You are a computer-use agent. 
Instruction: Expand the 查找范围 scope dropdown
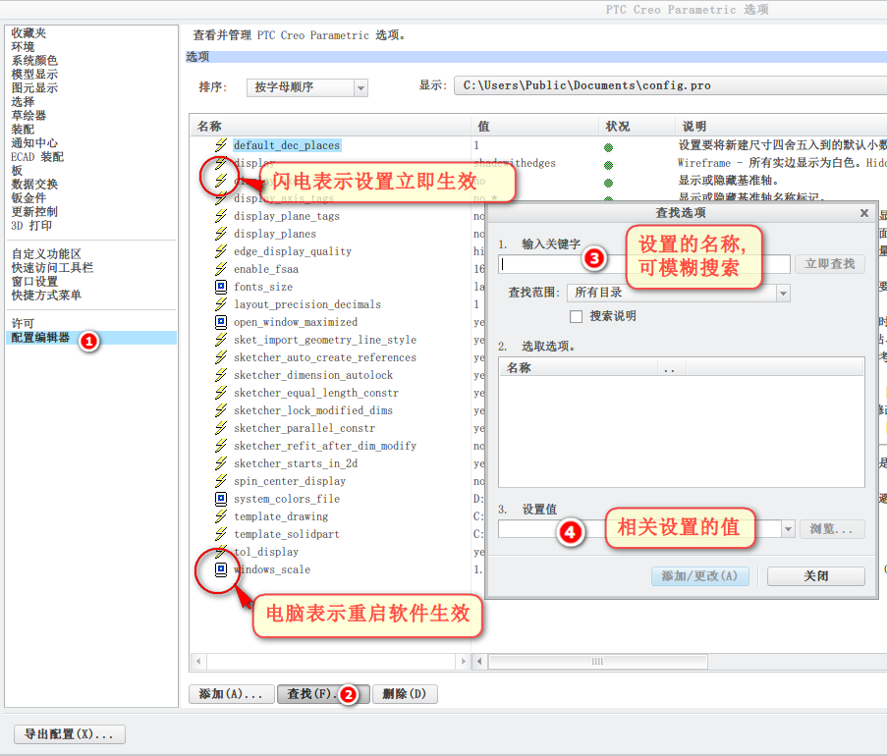tap(678, 293)
